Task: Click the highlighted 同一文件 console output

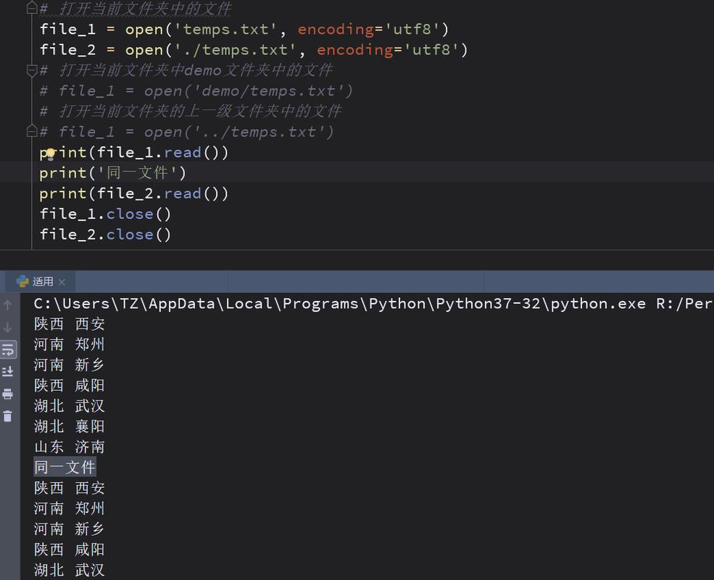Action: point(64,467)
